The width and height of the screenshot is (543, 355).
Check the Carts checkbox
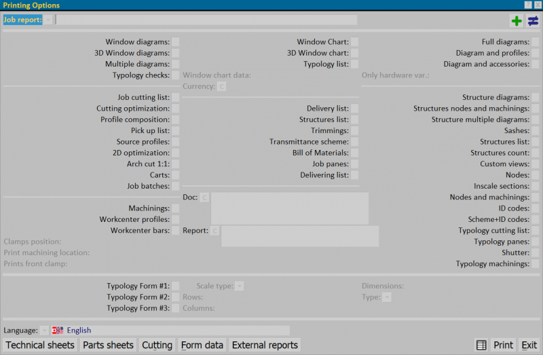coord(176,175)
